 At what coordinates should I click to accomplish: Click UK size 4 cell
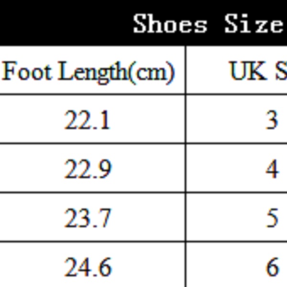tap(272, 169)
